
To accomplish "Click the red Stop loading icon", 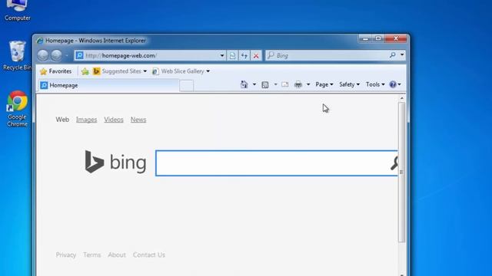I will tap(256, 56).
